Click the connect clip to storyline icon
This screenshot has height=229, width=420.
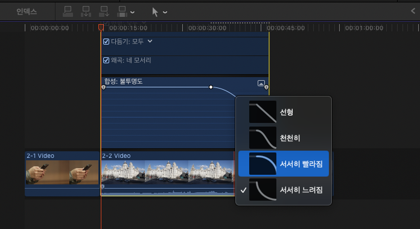pyautogui.click(x=68, y=11)
